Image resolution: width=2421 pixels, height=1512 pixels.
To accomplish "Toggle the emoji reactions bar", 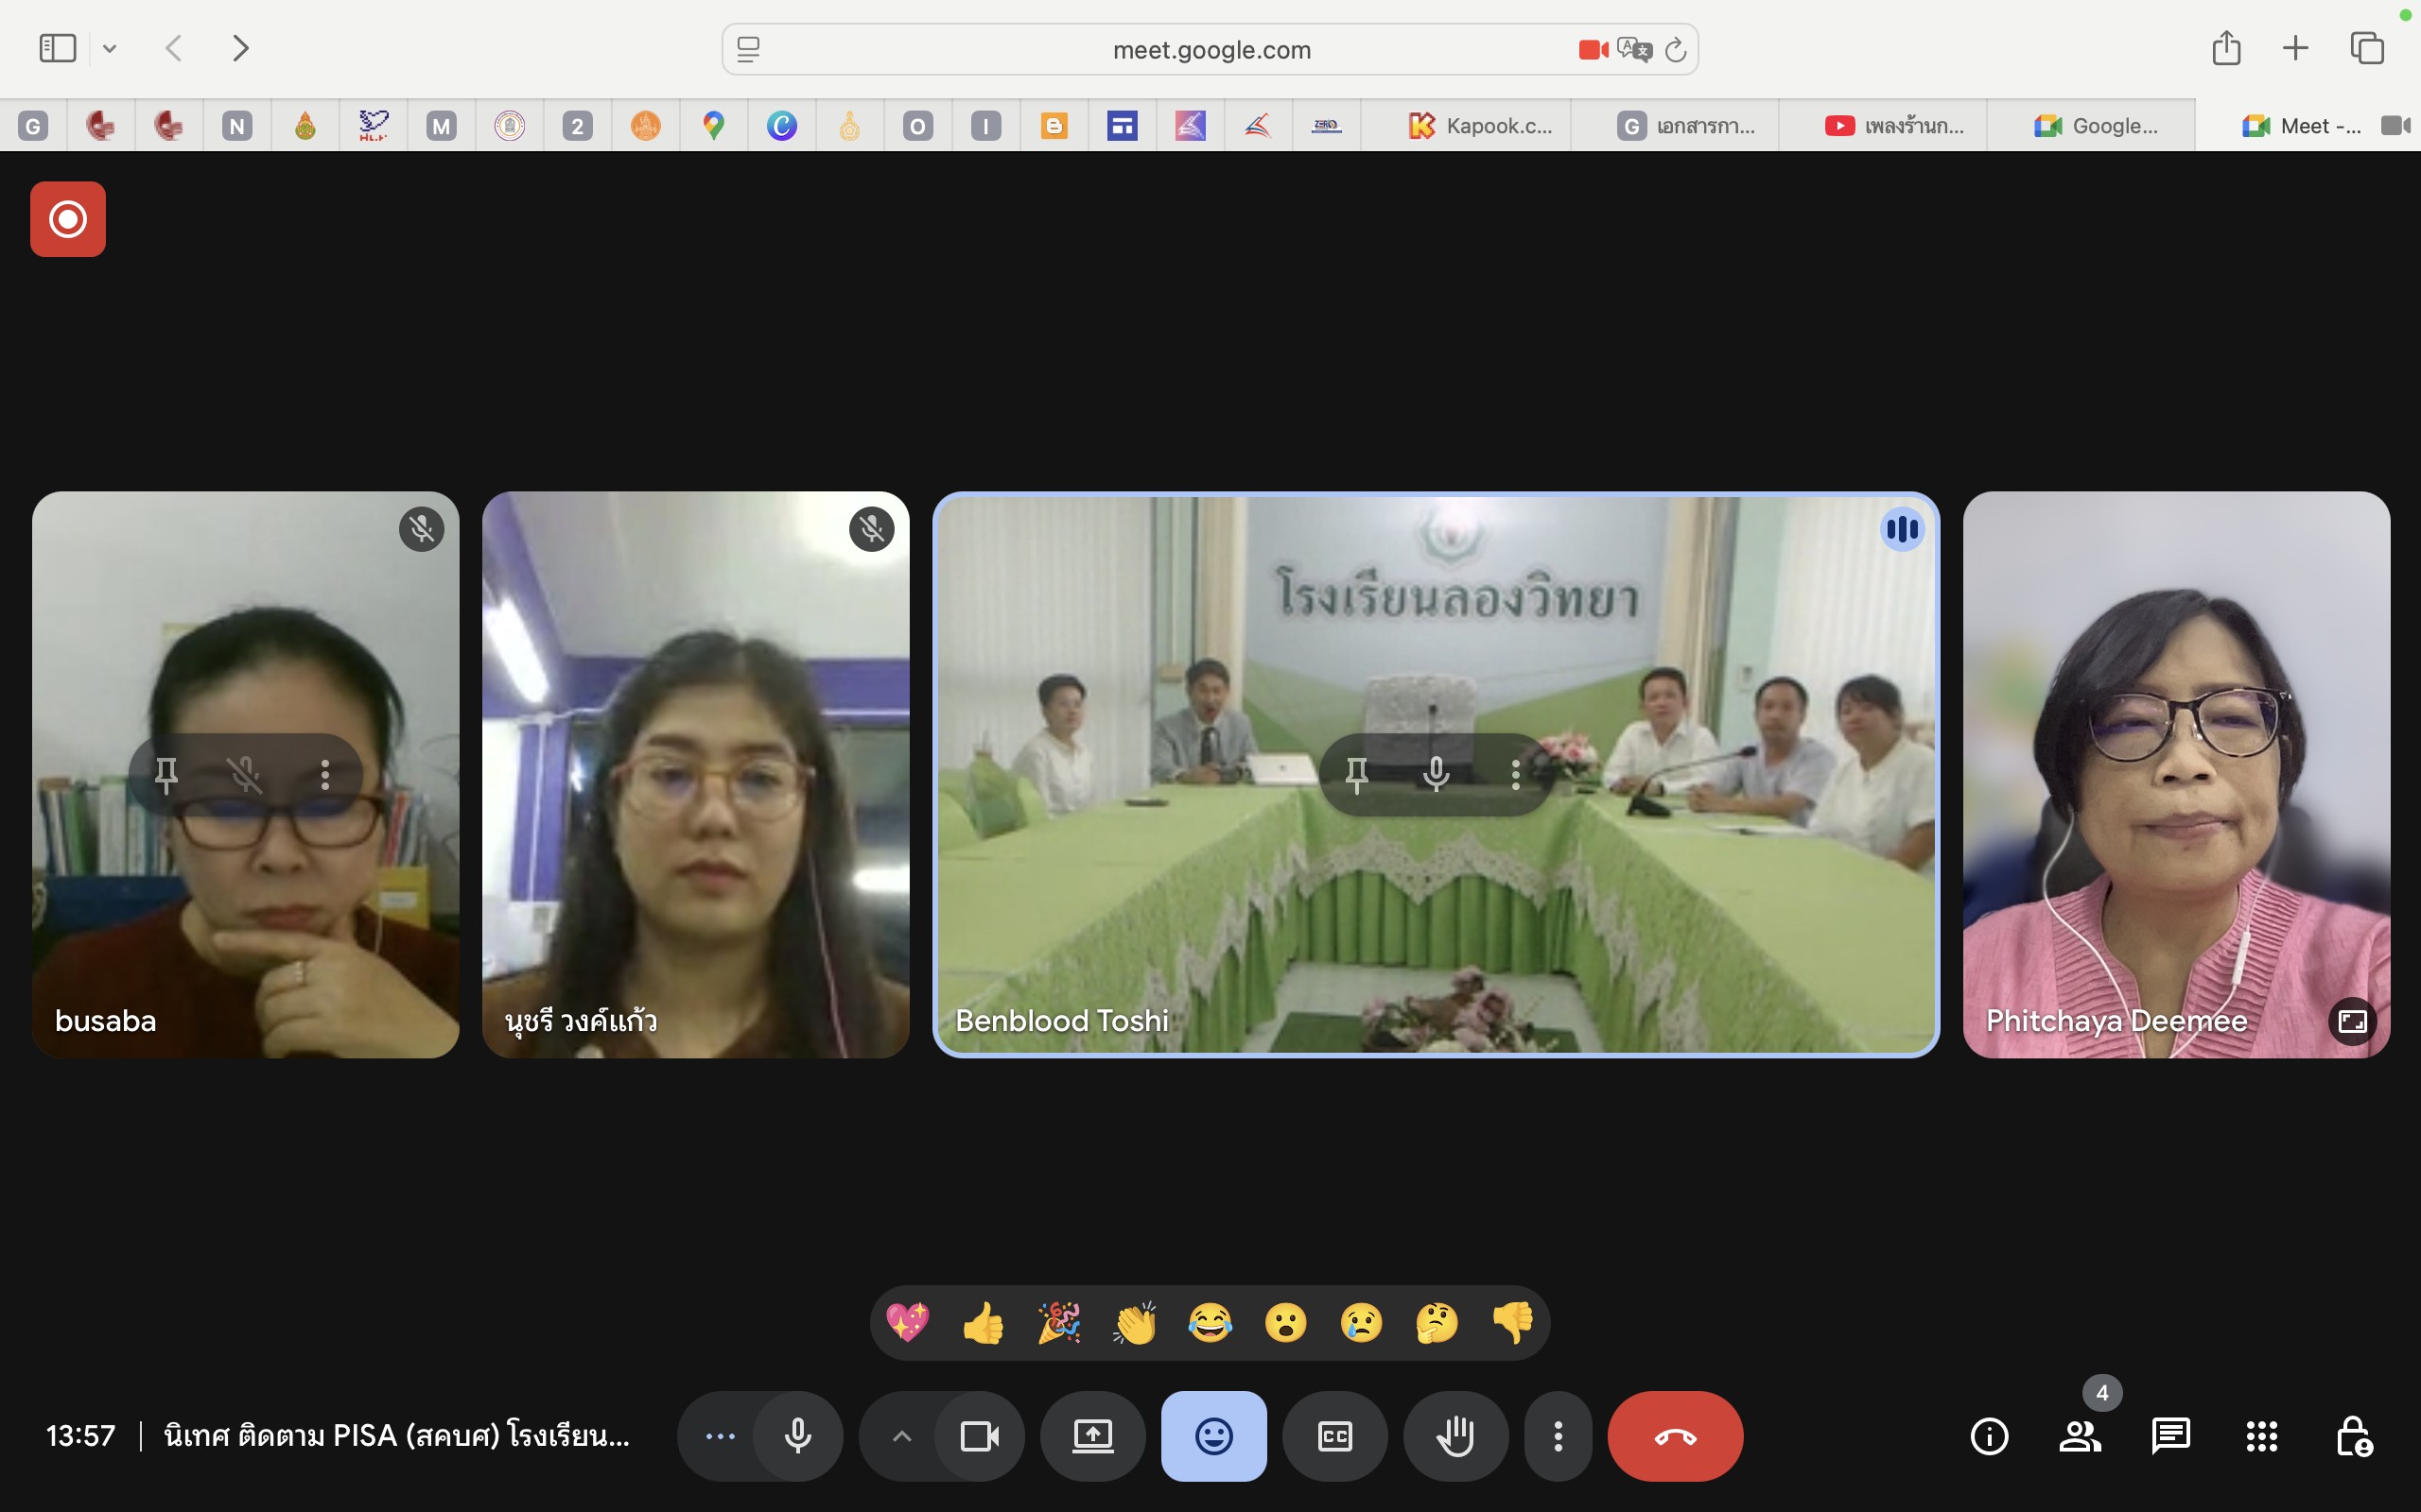I will (x=1213, y=1436).
